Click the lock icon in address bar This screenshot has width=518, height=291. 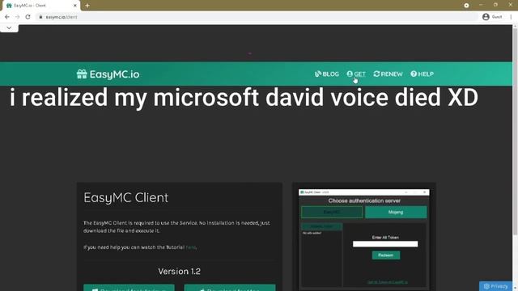point(40,17)
